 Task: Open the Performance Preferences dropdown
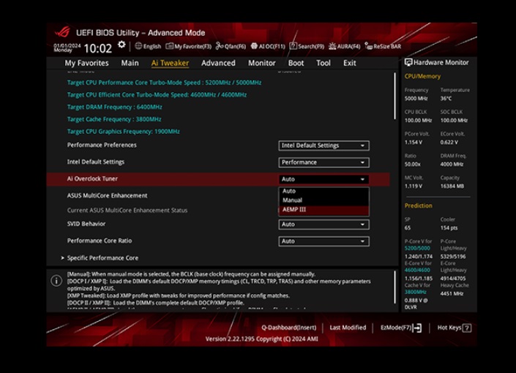324,146
